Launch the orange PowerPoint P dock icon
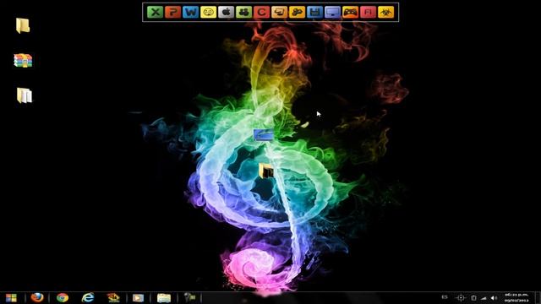Screen dimensions: 541x304 pos(172,12)
